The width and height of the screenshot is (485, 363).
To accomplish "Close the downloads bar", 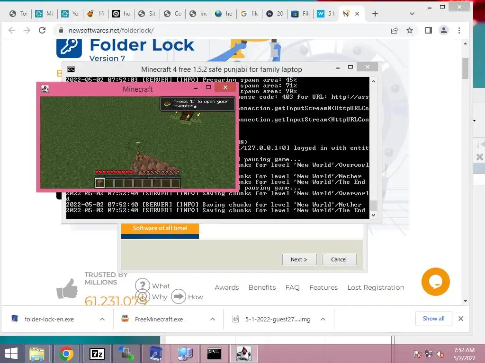I will [x=460, y=319].
